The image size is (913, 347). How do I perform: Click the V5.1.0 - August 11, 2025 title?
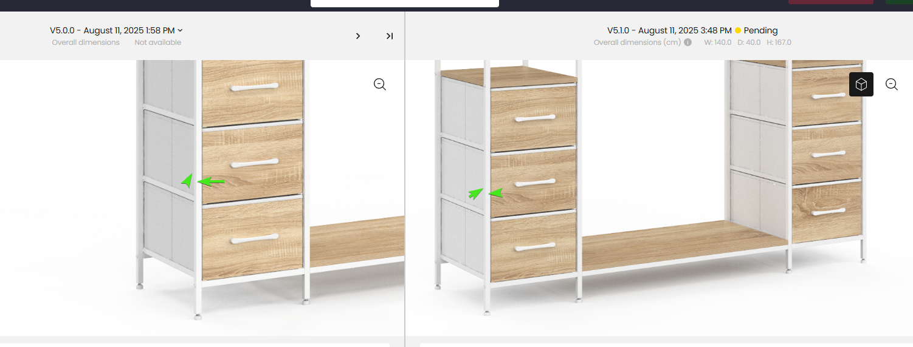[669, 30]
